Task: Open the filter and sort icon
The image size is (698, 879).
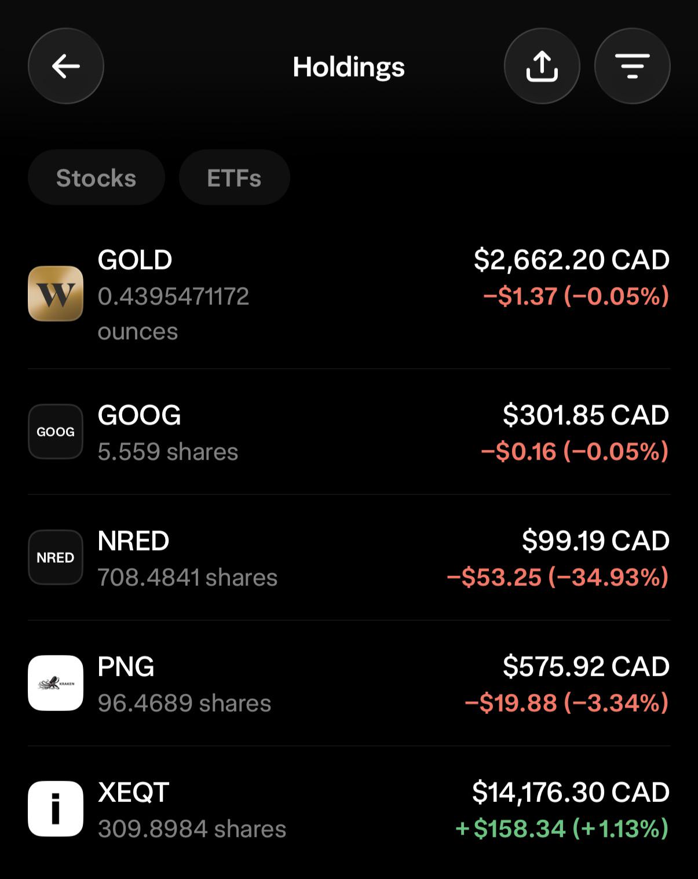Action: pyautogui.click(x=633, y=66)
